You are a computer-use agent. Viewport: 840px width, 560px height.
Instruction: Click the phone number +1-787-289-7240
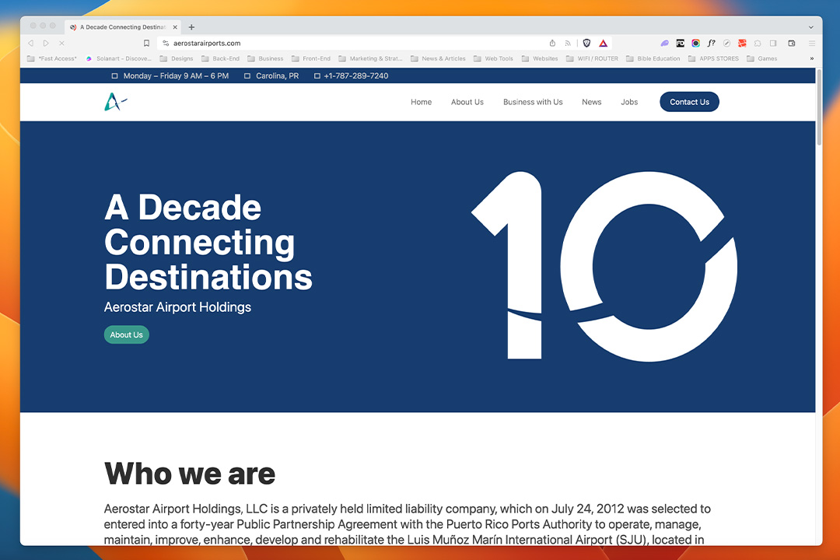tap(356, 75)
